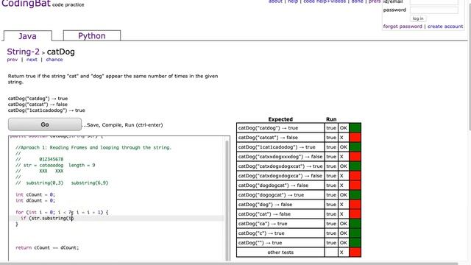
Task: Switch to the Java tab
Action: pos(28,36)
